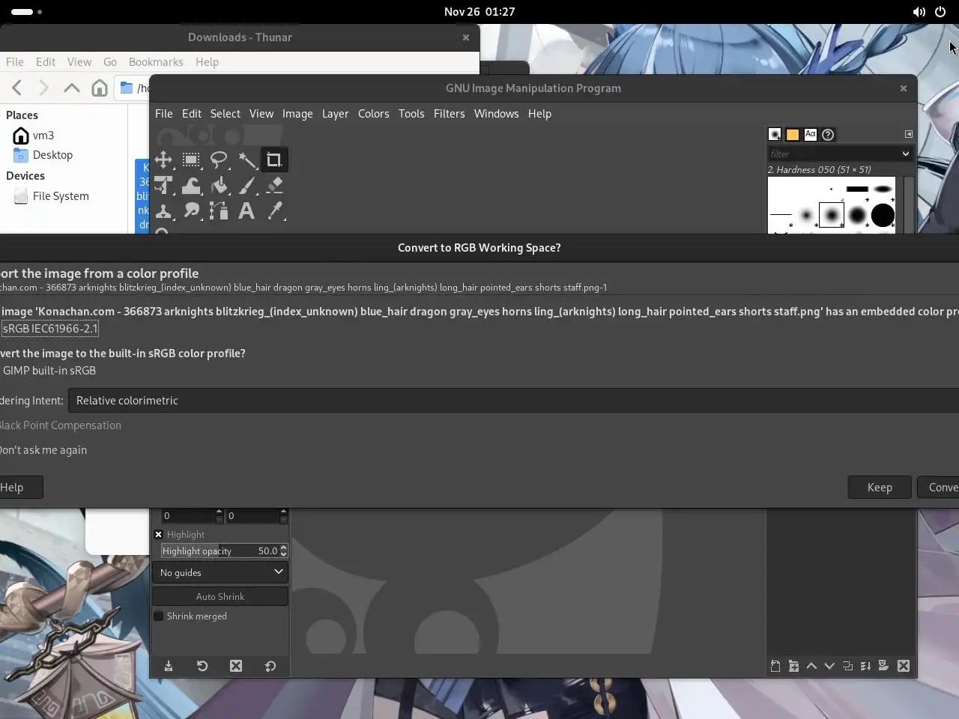
Task: Select the Move tool in GIMP toolbox
Action: click(x=163, y=160)
